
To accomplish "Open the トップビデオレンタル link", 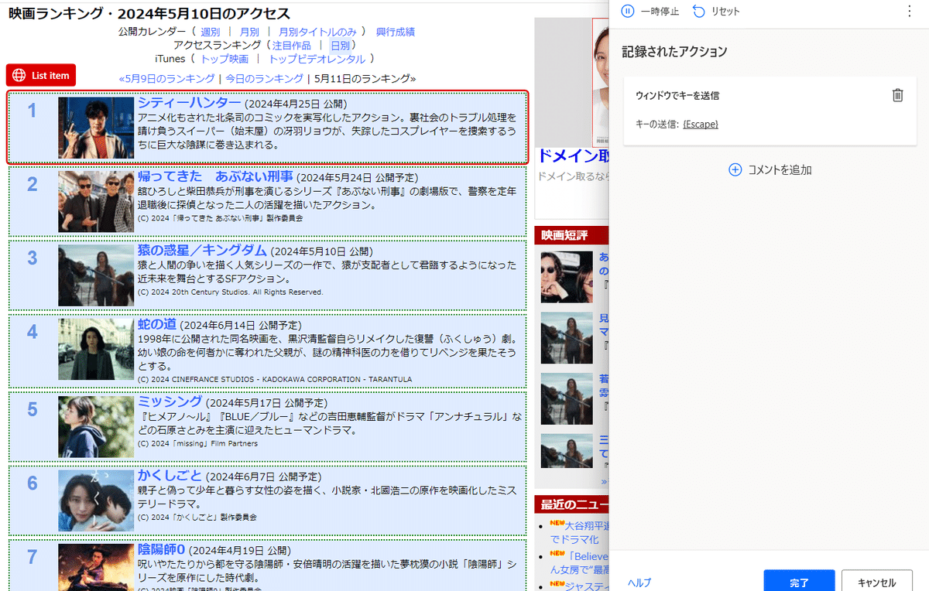I will 317,59.
